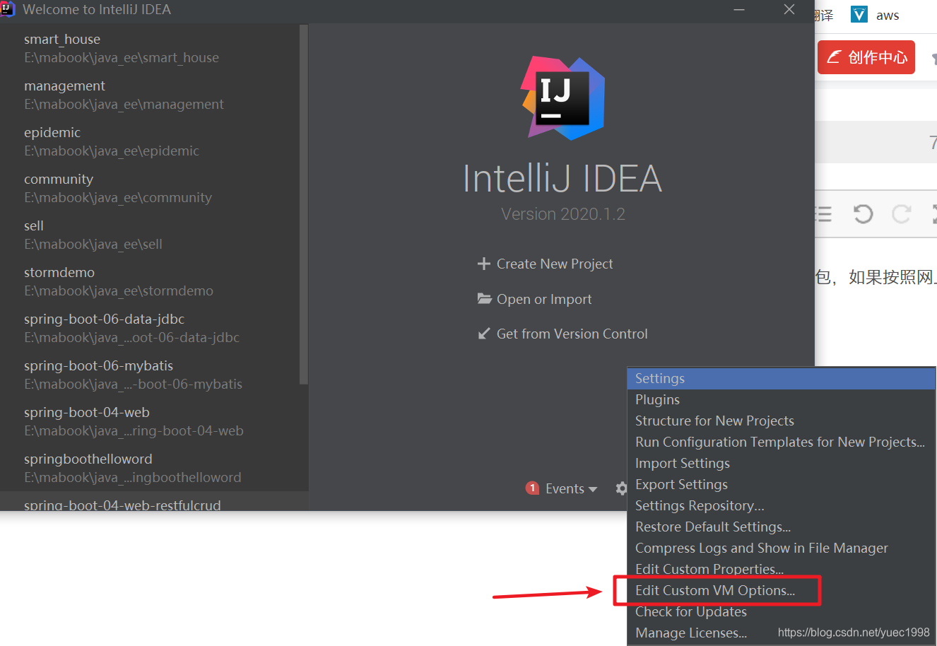The image size is (937, 646).
Task: Click the recent projects list scrollbar
Action: pyautogui.click(x=304, y=205)
